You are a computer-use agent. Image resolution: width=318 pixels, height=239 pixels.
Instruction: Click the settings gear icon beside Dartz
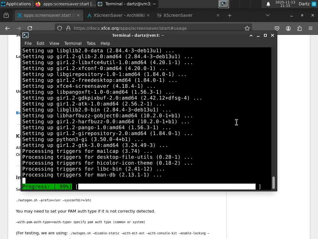pyautogui.click(x=314, y=4)
